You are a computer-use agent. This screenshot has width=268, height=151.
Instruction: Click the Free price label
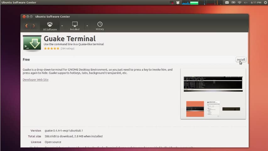26,60
